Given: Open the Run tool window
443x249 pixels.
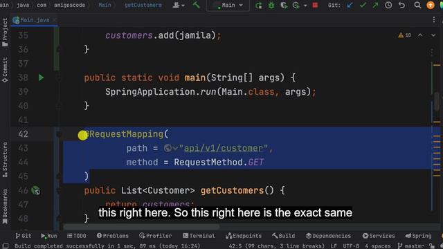Looking at the screenshot, I should click(49, 236).
